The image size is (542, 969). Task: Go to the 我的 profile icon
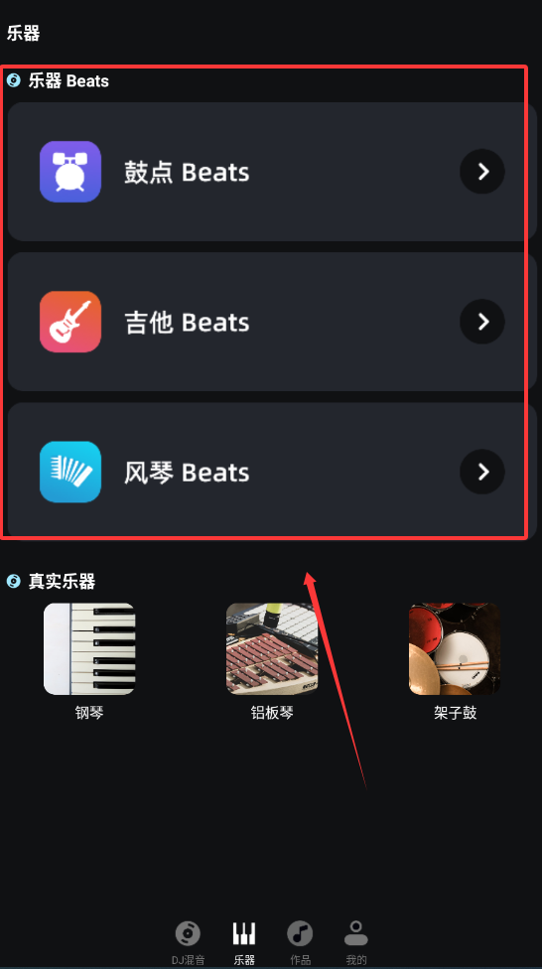(x=356, y=933)
